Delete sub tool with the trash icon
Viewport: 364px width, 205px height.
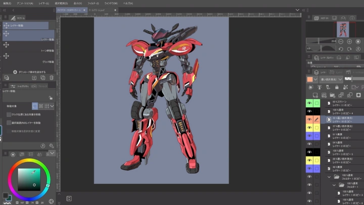(52, 78)
